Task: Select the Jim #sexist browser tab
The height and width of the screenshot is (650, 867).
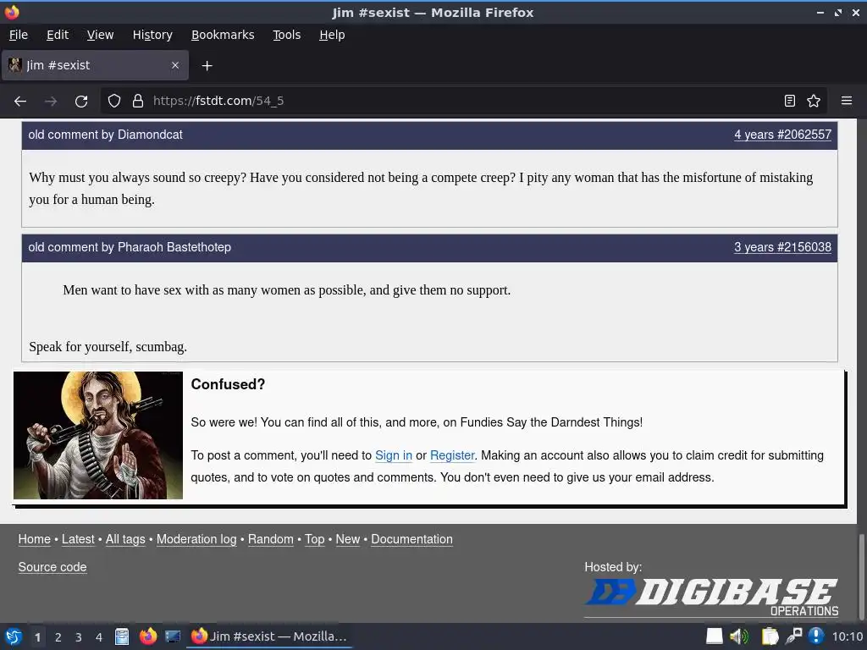Action: point(95,65)
